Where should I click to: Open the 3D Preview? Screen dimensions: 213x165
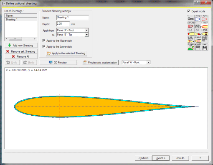point(58,62)
